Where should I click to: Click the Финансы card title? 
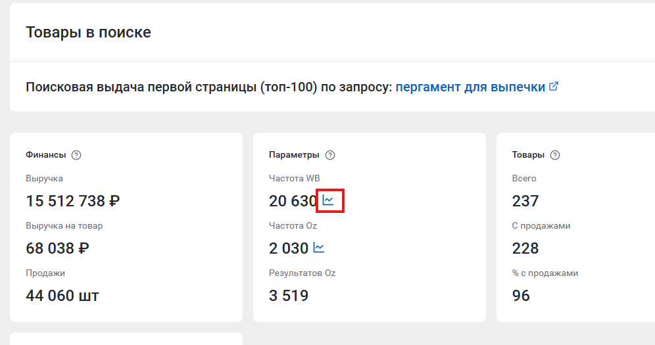click(x=46, y=155)
